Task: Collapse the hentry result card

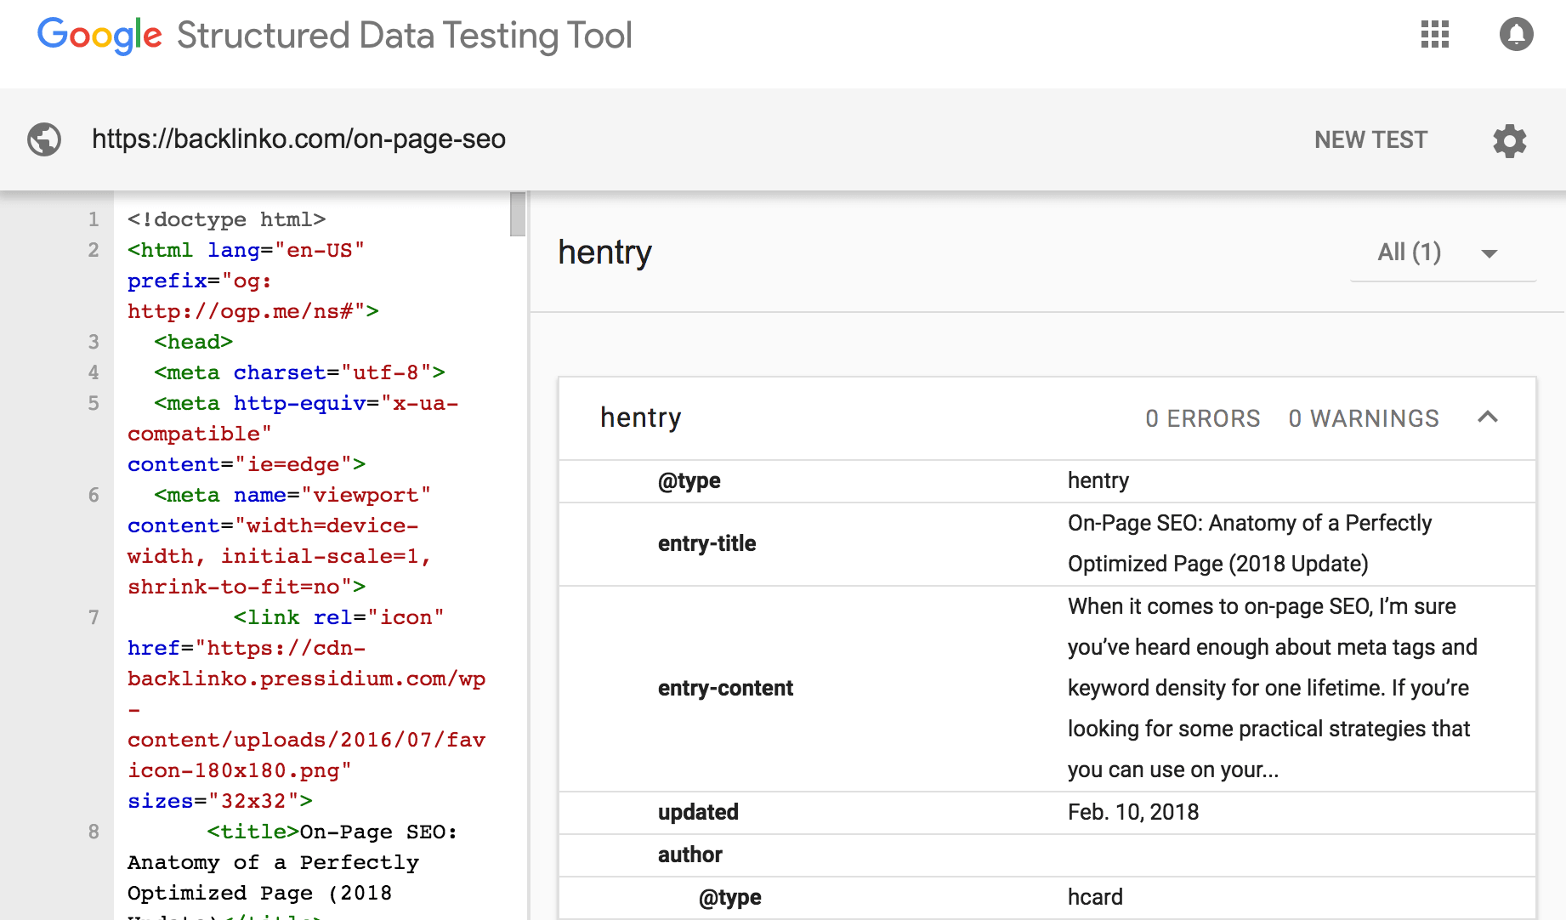Action: tap(1488, 417)
